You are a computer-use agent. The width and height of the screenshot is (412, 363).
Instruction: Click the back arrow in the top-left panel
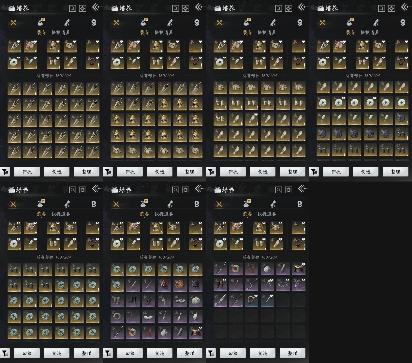click(97, 7)
